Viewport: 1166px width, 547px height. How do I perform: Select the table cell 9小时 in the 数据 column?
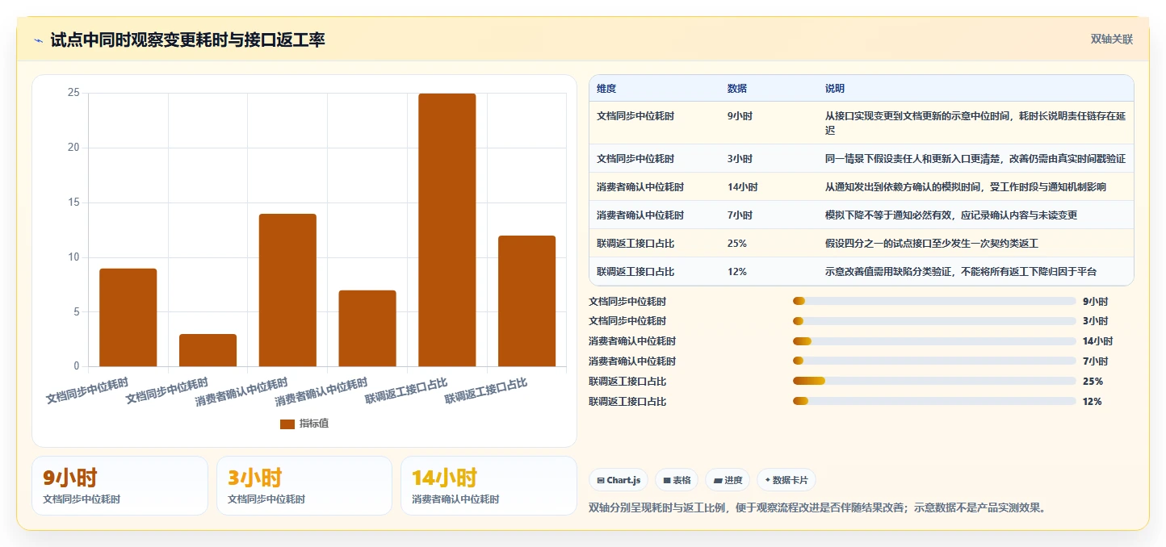(x=740, y=116)
